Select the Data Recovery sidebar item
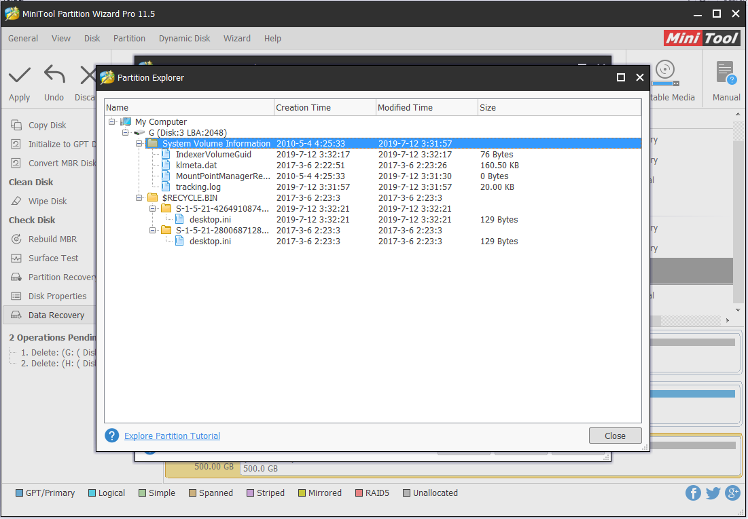Image resolution: width=748 pixels, height=519 pixels. pos(50,315)
